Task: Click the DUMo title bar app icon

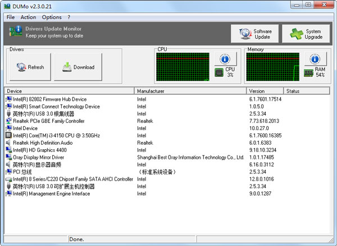Action: click(7, 6)
